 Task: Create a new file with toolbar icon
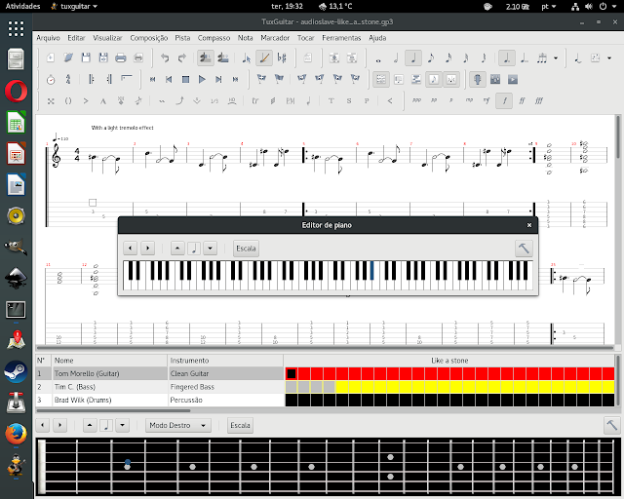pos(51,58)
